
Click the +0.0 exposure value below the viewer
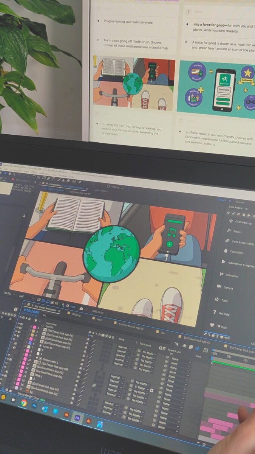click(x=73, y=306)
